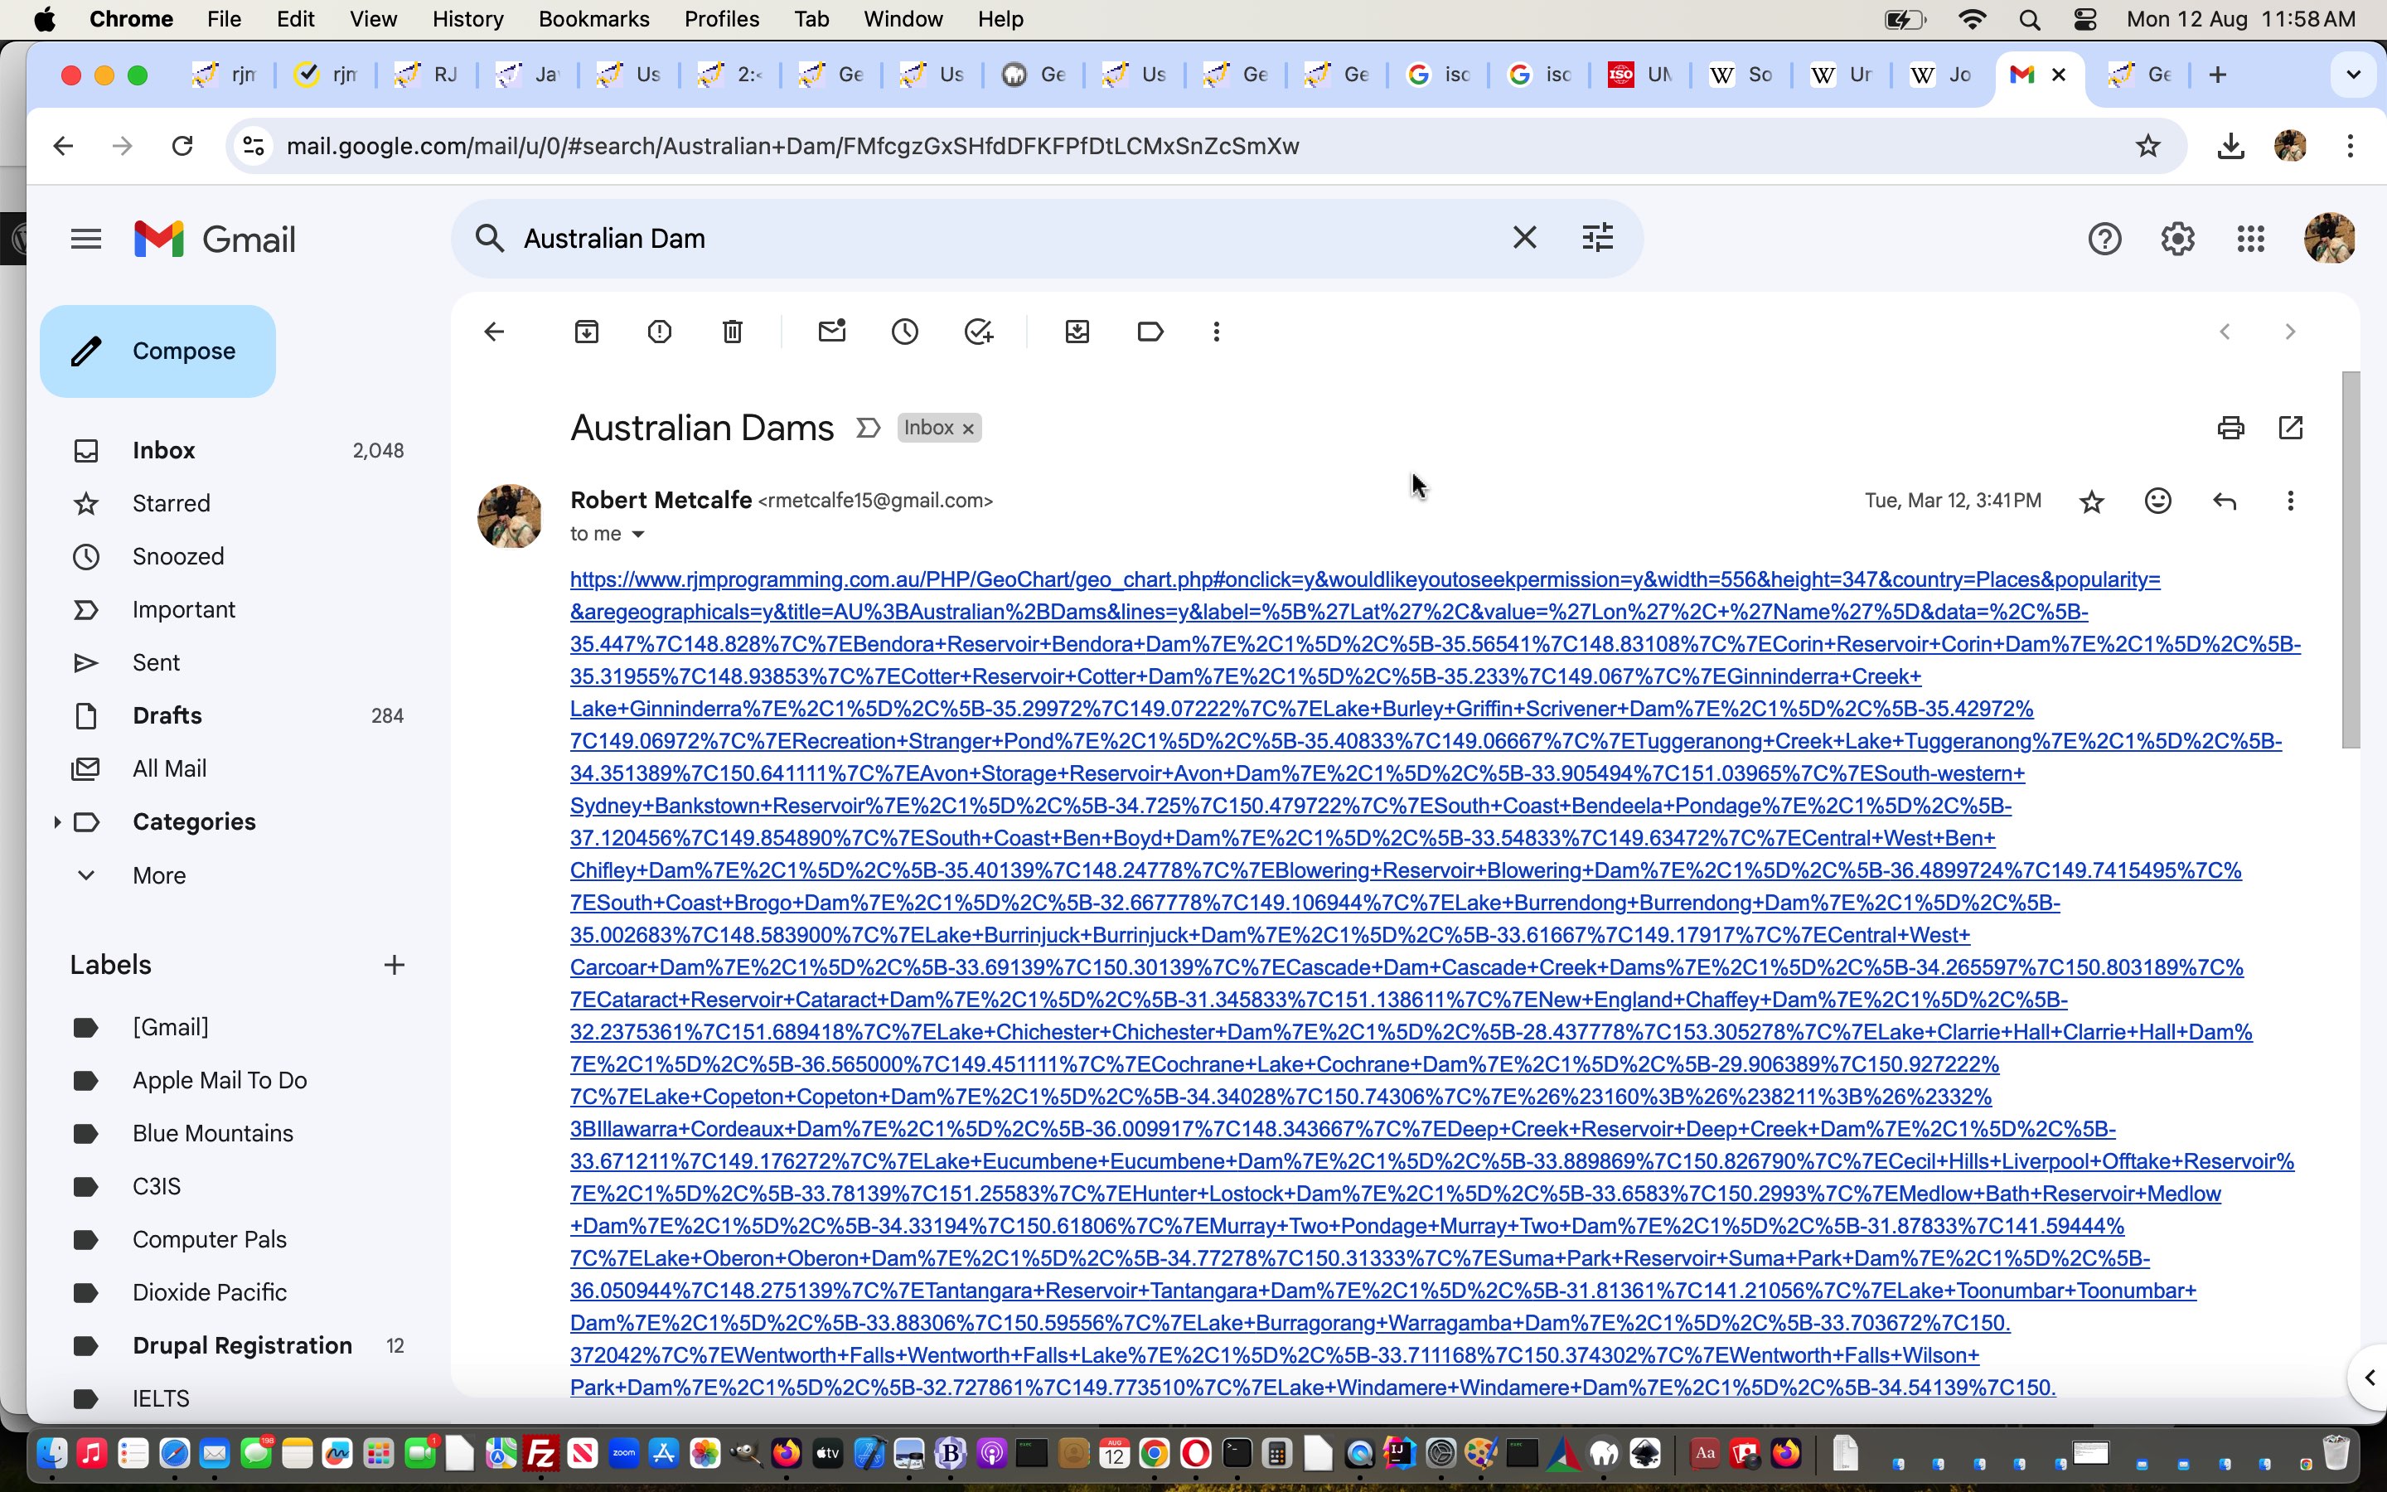The height and width of the screenshot is (1492, 2387).
Task: Move email to folder icon
Action: click(x=1077, y=332)
